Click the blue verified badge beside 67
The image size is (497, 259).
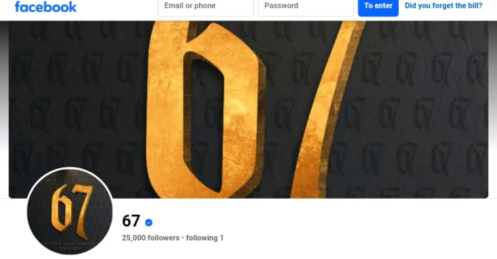pos(149,223)
